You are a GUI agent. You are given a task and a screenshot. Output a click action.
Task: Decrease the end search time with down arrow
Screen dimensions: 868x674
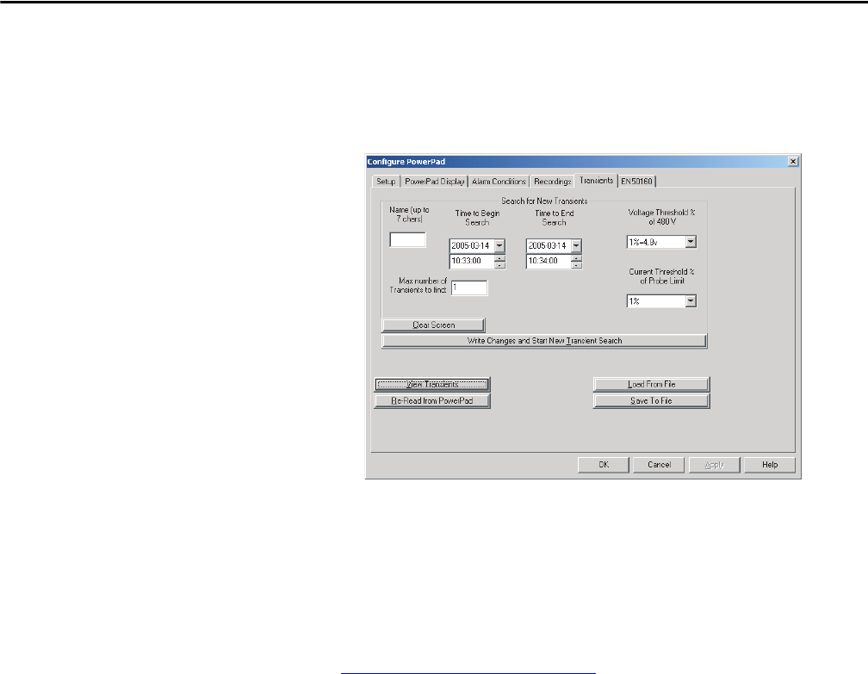[x=577, y=265]
